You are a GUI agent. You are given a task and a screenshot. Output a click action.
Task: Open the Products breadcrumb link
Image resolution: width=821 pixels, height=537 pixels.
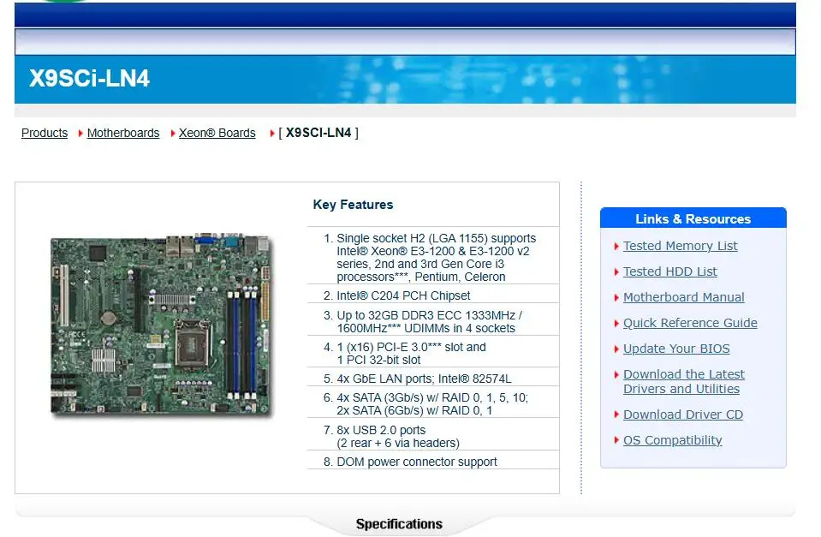point(45,133)
